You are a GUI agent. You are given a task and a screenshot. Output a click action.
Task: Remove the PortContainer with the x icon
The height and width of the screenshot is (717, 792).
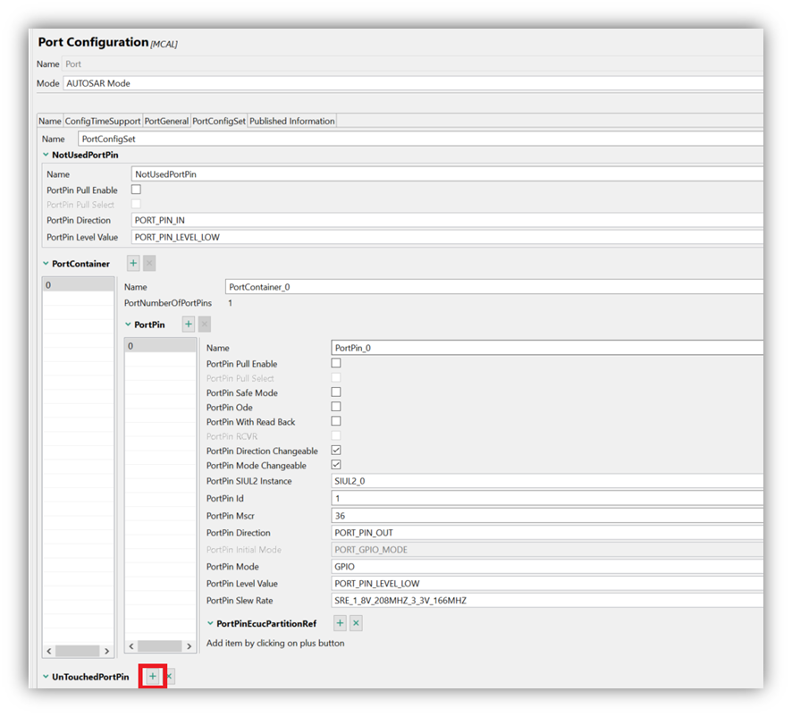coord(149,263)
